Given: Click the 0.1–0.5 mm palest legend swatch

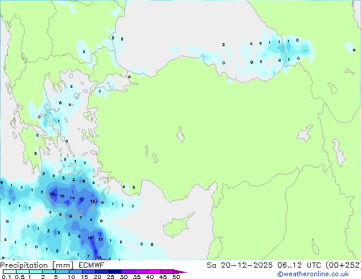Looking at the screenshot, I should pyautogui.click(x=10, y=272).
